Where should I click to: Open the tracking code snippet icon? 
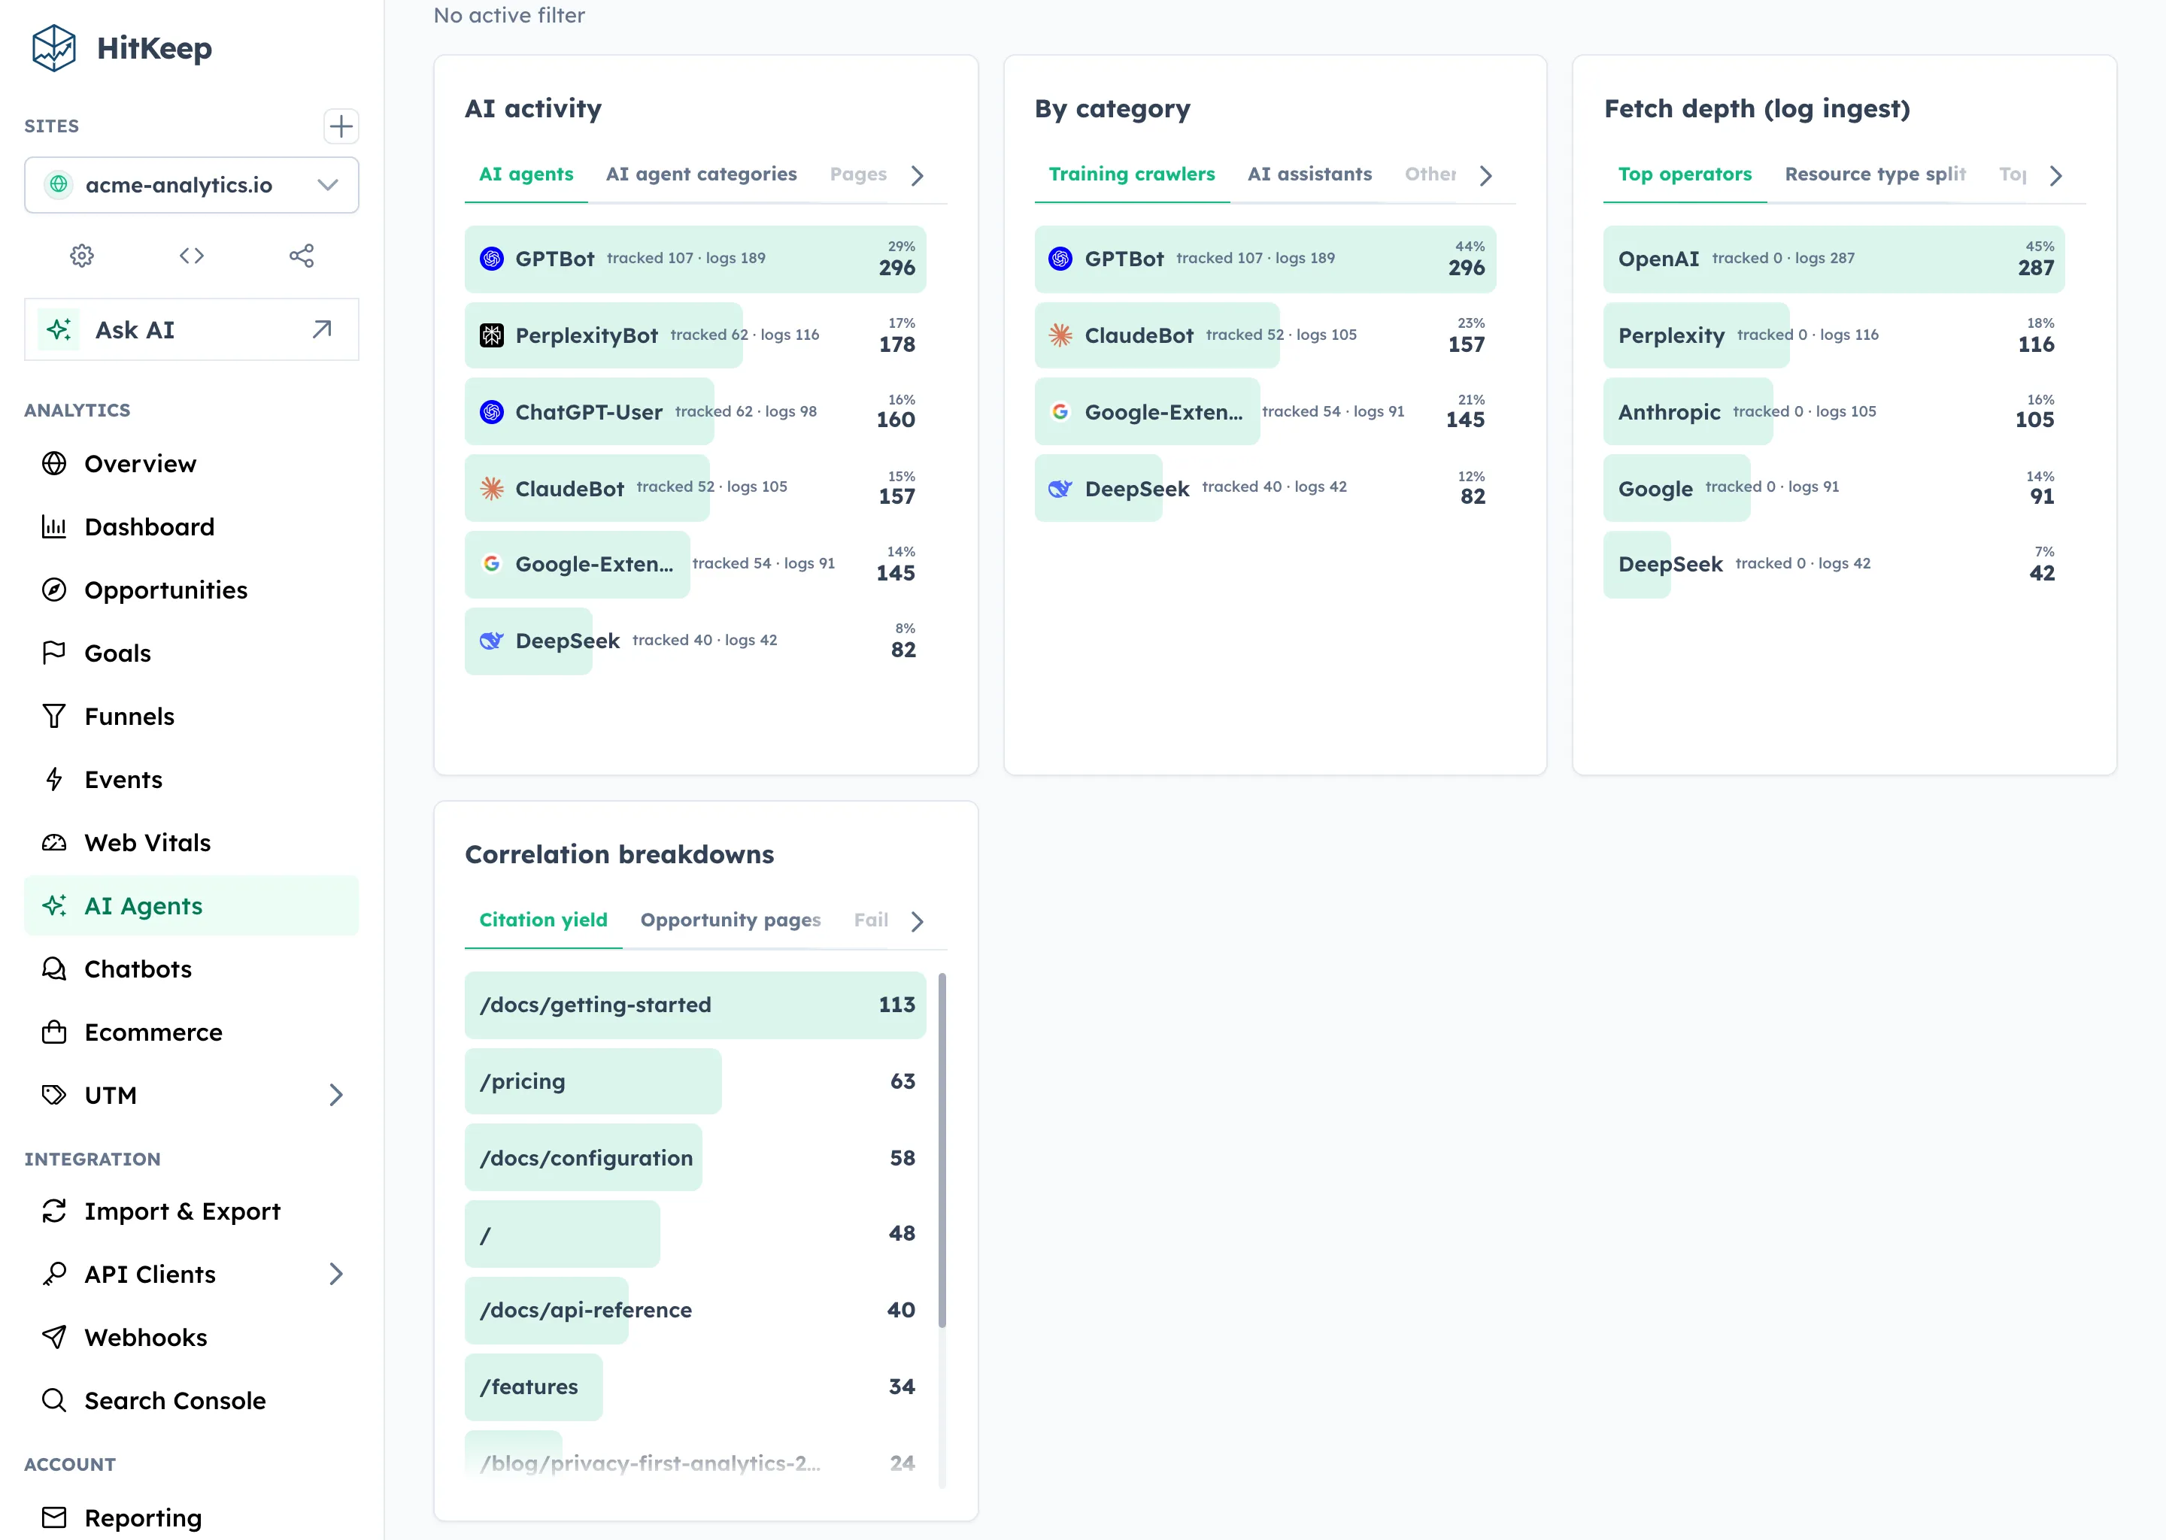[192, 255]
